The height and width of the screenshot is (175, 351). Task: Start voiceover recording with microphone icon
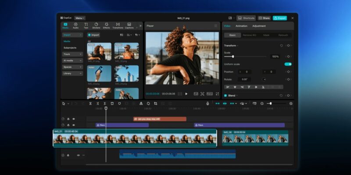tap(208, 104)
